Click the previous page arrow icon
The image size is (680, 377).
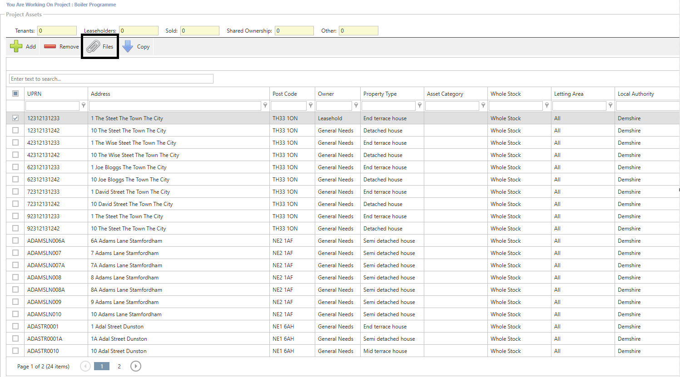click(85, 366)
